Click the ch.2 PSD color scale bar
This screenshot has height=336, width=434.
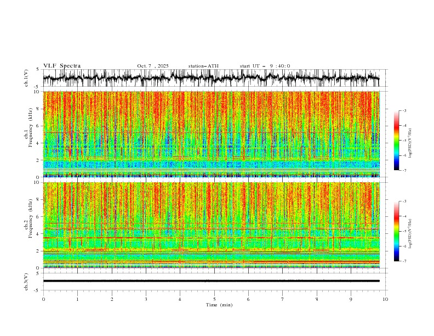(397, 231)
